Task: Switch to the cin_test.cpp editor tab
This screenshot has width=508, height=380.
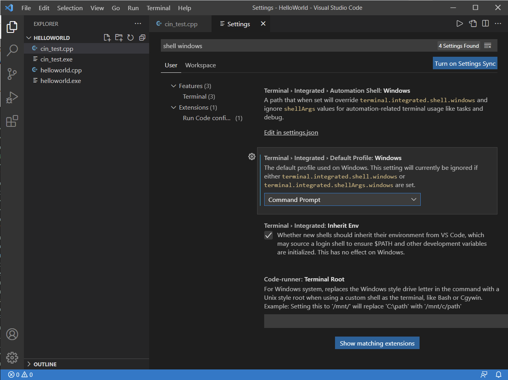Action: pyautogui.click(x=180, y=24)
